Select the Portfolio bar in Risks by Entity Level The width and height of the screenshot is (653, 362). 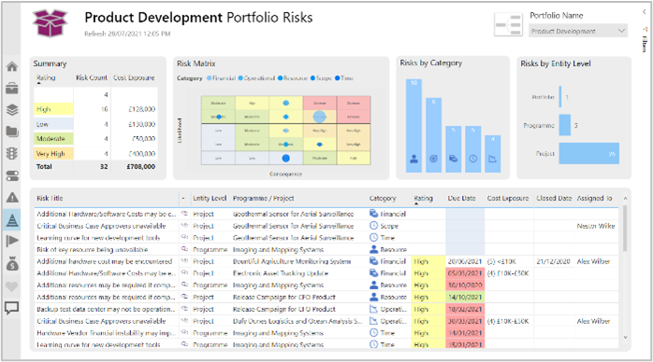click(560, 97)
